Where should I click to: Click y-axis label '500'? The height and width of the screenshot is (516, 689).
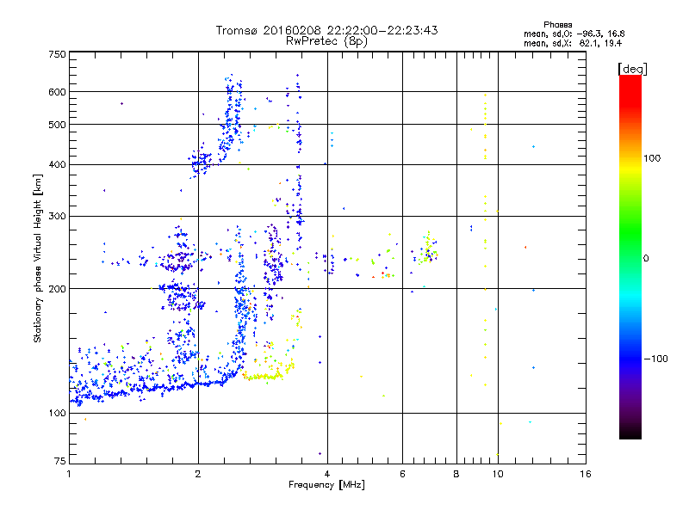tap(57, 125)
